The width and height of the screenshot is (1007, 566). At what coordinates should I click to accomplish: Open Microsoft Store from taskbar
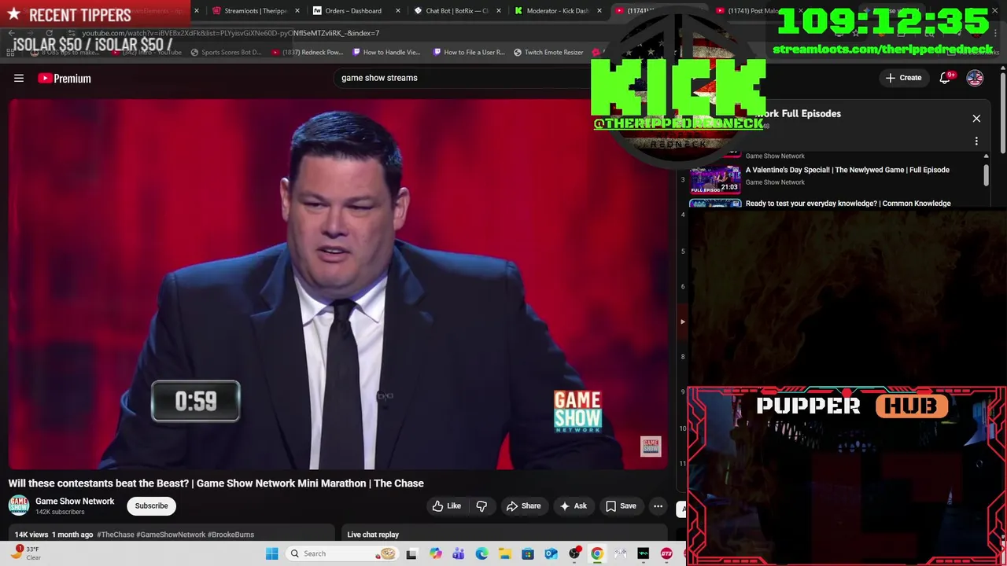[528, 553]
